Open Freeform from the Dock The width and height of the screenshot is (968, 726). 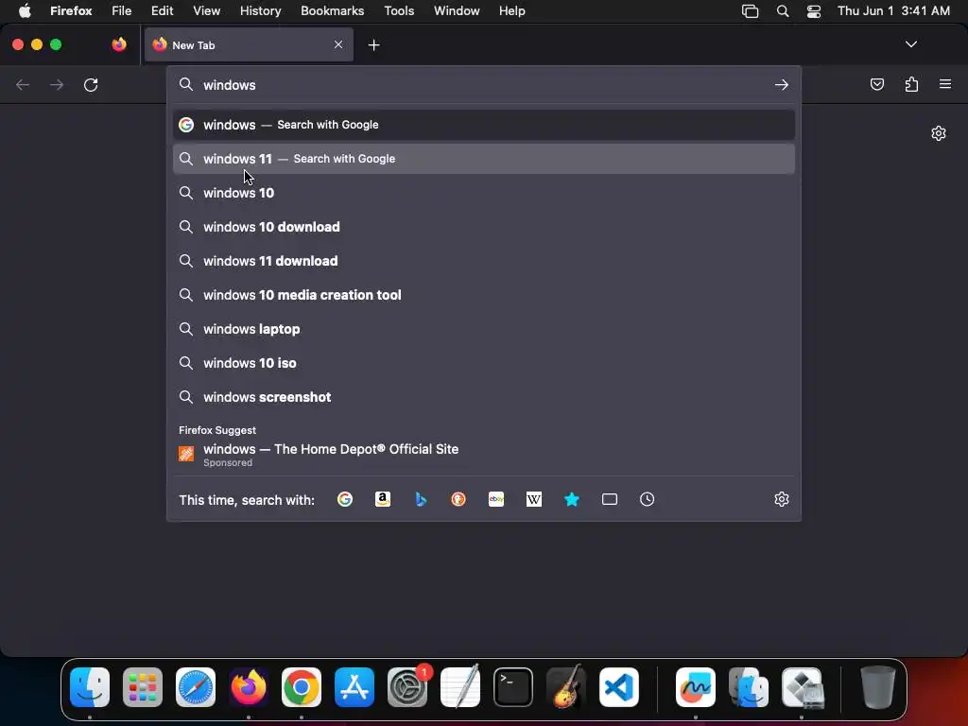pyautogui.click(x=696, y=687)
